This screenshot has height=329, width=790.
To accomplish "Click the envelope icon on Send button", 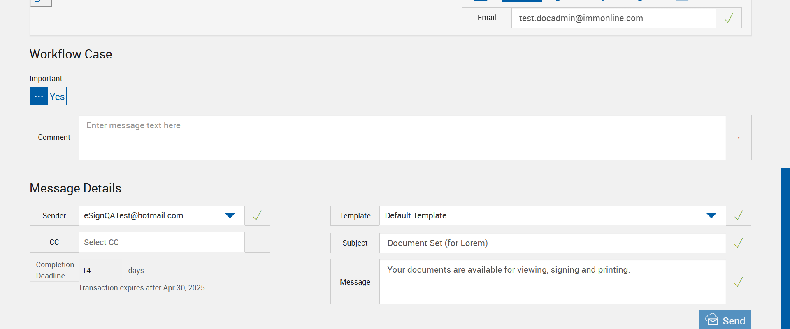I will [711, 320].
